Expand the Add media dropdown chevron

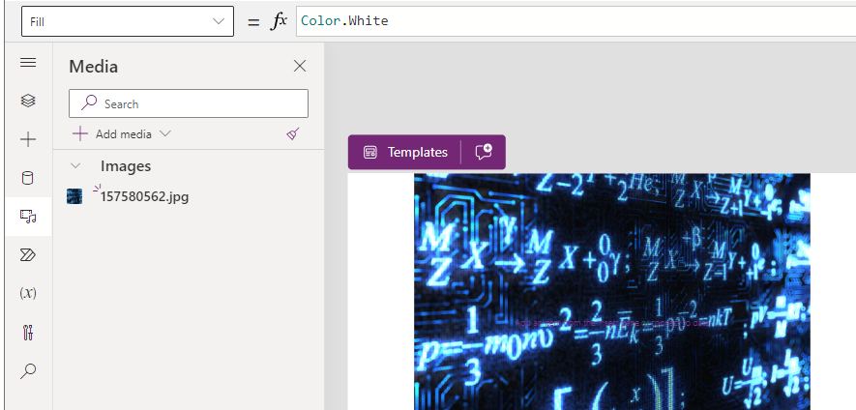[164, 133]
